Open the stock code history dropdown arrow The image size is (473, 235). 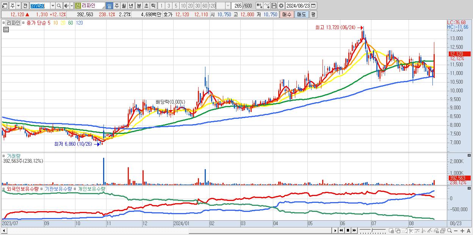[53, 6]
